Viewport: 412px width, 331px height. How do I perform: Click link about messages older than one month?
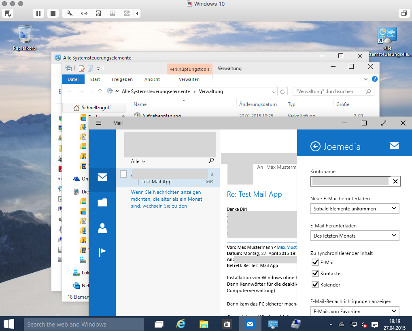166,199
